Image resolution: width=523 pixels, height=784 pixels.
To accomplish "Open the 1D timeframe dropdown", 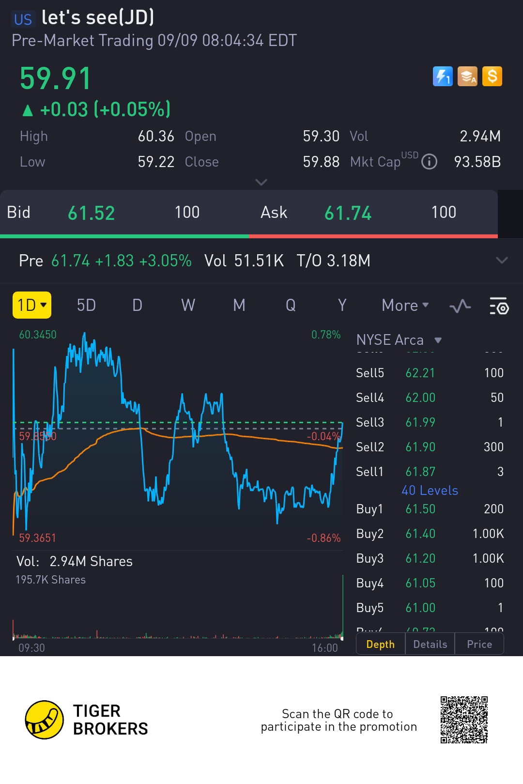I will pos(32,305).
